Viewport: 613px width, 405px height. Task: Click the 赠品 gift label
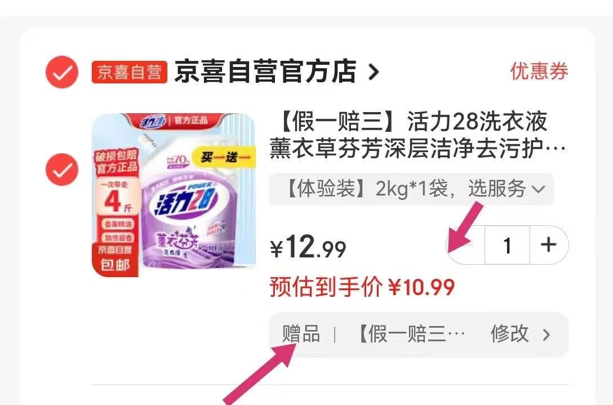[301, 334]
